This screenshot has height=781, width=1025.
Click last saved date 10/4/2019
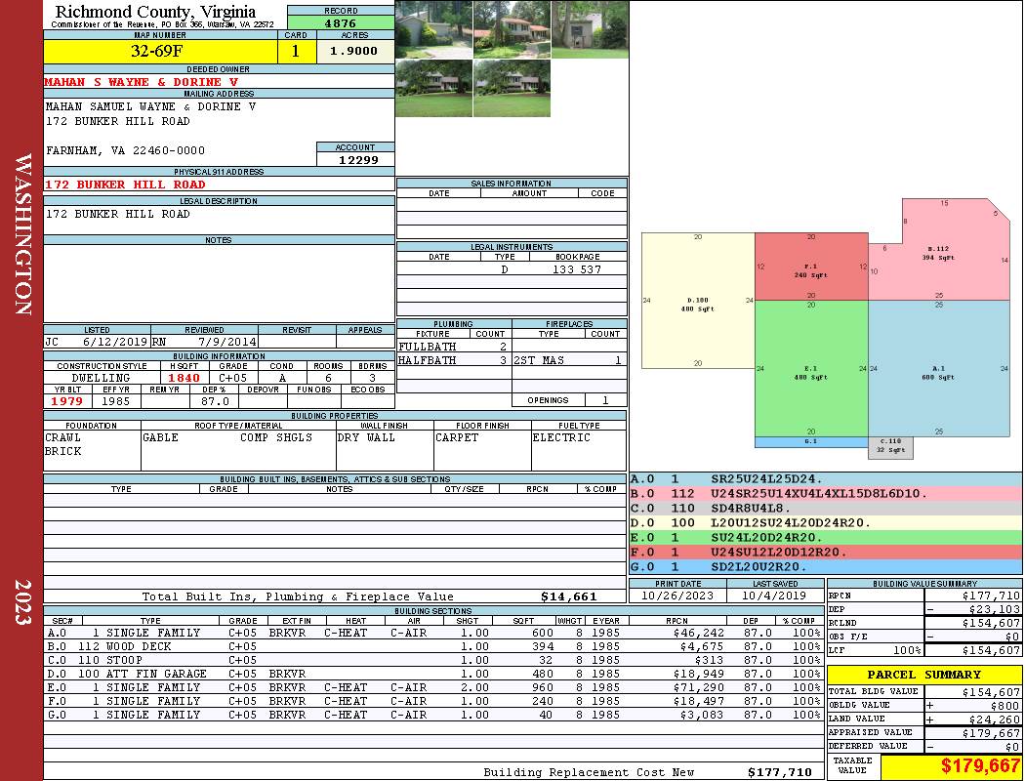[x=774, y=596]
